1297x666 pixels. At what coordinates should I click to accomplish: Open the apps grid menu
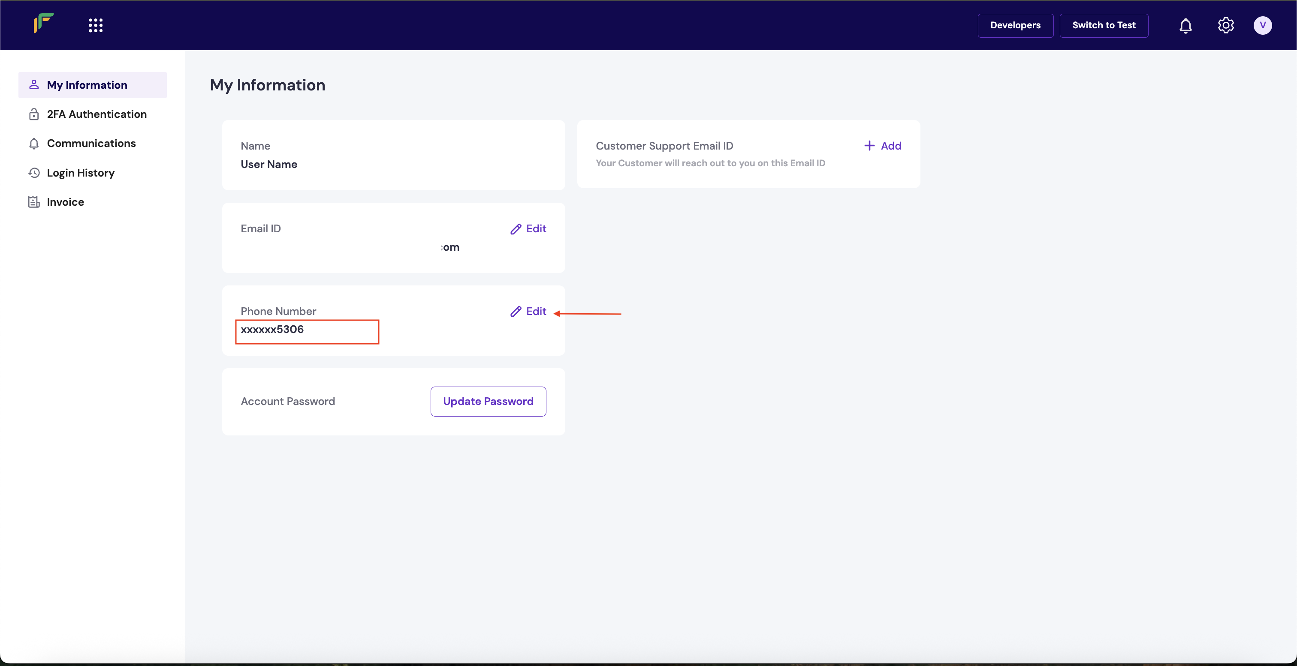pyautogui.click(x=96, y=25)
